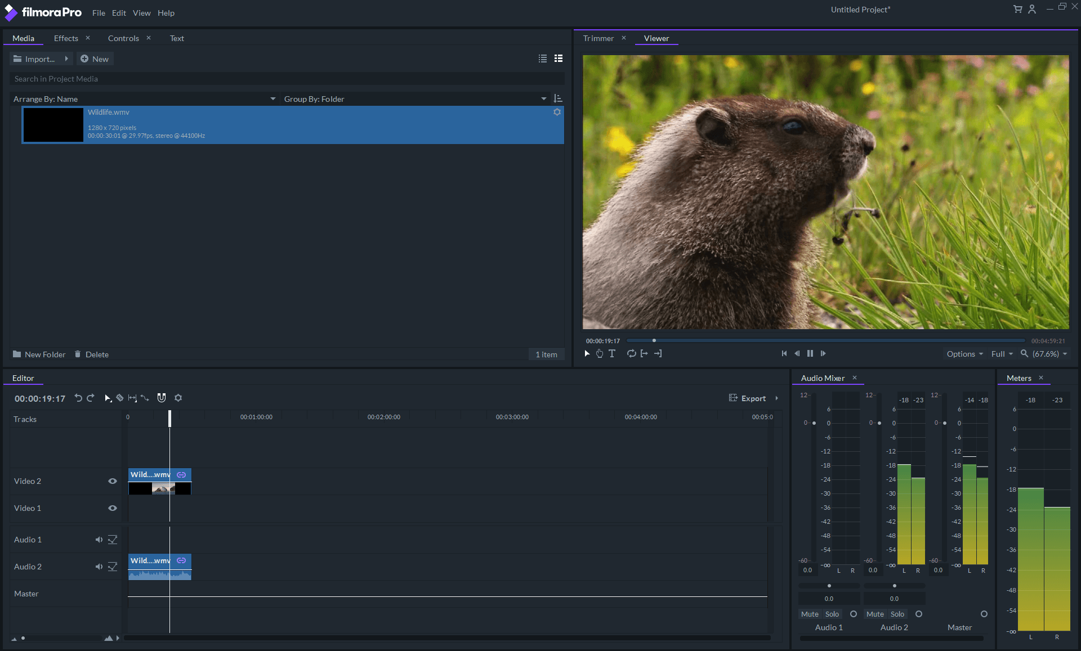Open the Options dropdown under the Viewer
Image resolution: width=1081 pixels, height=651 pixels.
pyautogui.click(x=964, y=354)
